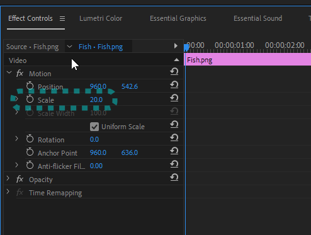Reset the Opacity effect
311x235 pixels.
(x=174, y=178)
